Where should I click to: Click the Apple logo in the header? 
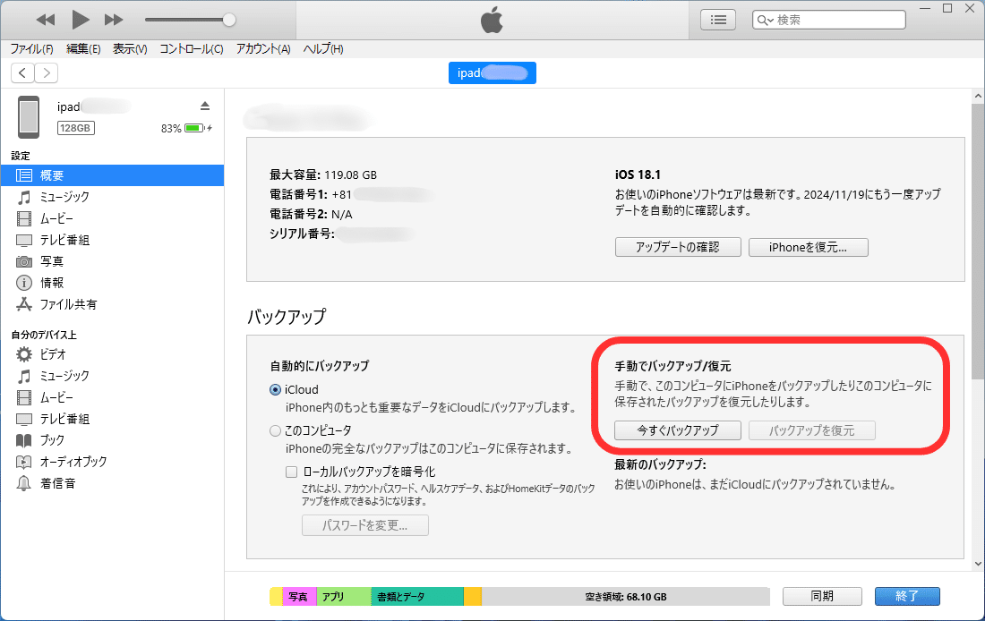[x=492, y=20]
